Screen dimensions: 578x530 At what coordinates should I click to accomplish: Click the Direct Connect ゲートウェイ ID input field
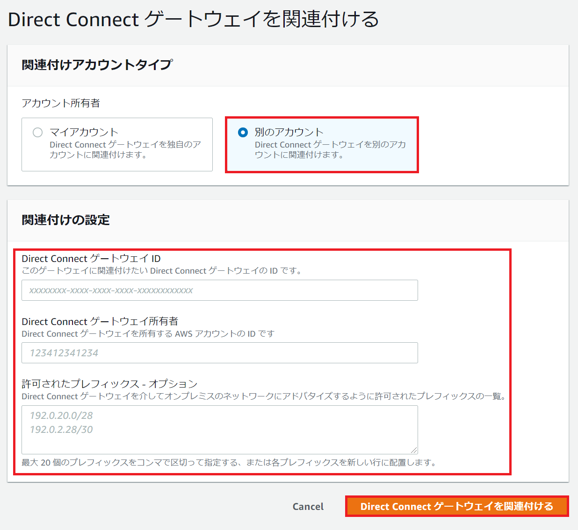pos(220,290)
